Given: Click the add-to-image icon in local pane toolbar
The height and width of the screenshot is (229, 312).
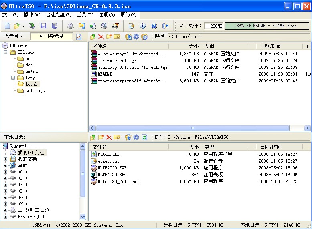Looking at the screenshot, I should click(128, 137).
